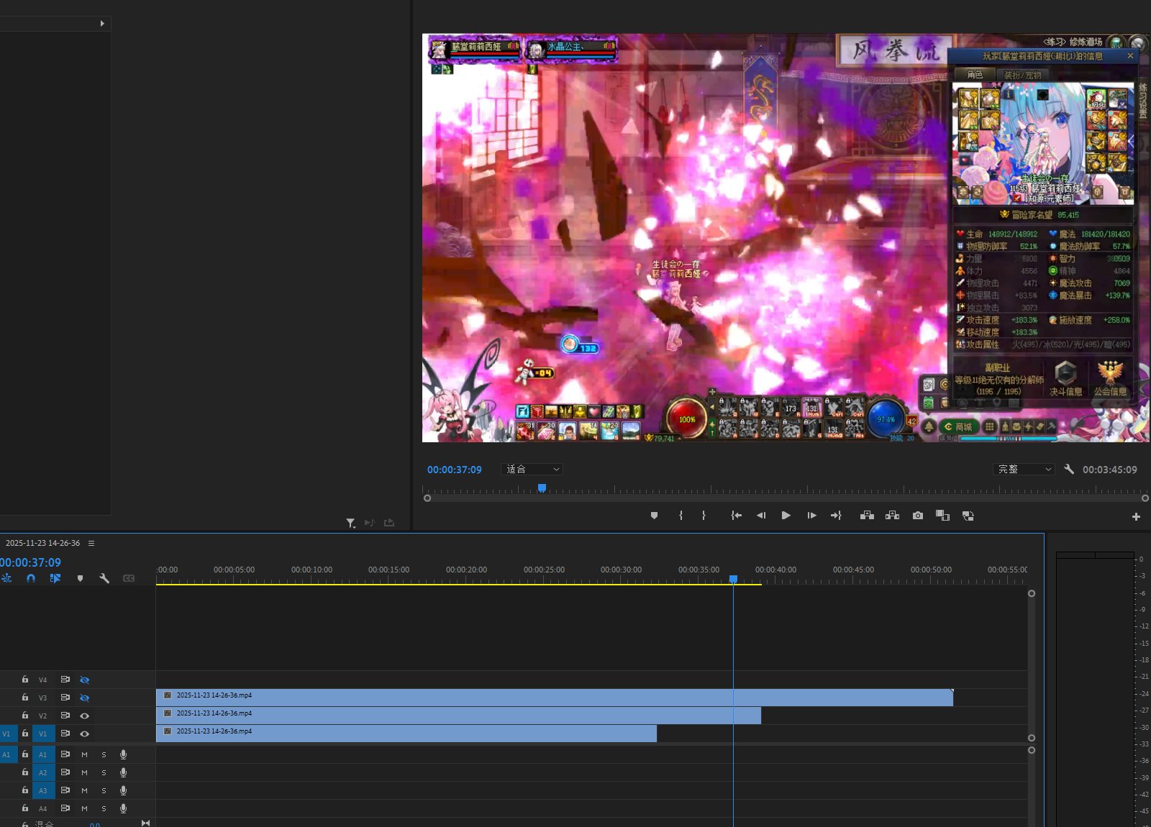The height and width of the screenshot is (827, 1151).
Task: Select the 2025-11-23 14-26-36 sequence tab
Action: click(x=42, y=543)
